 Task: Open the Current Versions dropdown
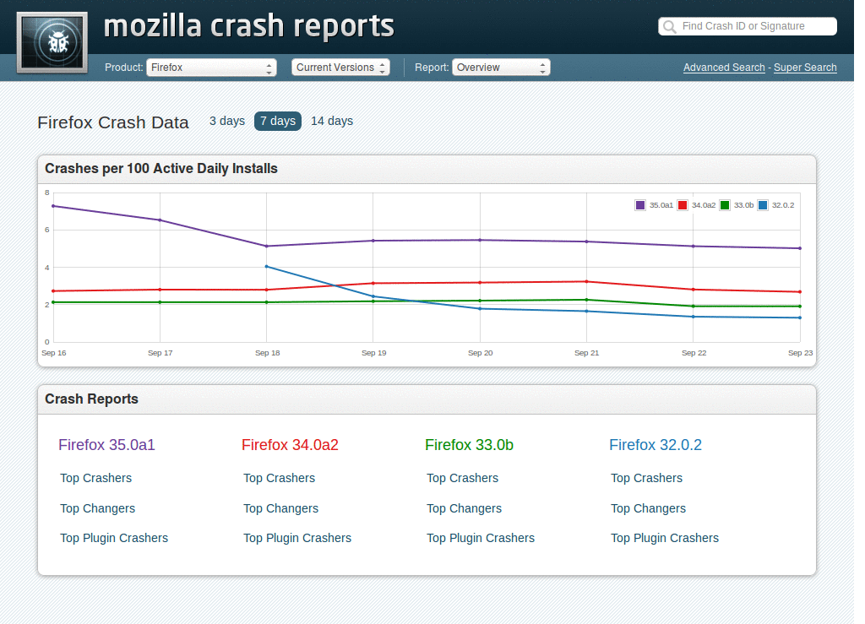pyautogui.click(x=340, y=68)
